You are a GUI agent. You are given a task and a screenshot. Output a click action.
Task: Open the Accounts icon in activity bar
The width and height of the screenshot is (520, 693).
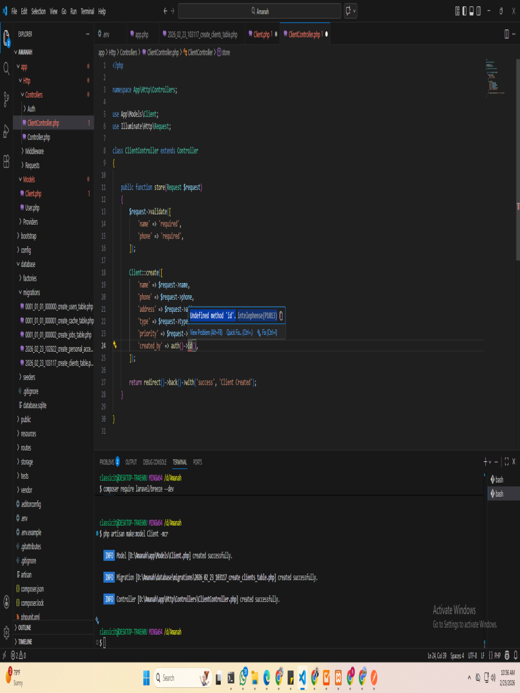pyautogui.click(x=6, y=602)
